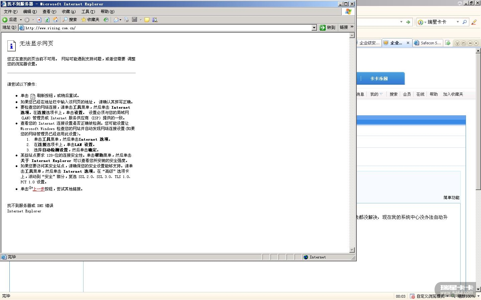Image resolution: width=481 pixels, height=300 pixels.
Task: Click the grey Forward arrow icon in Internet Explorer
Action: pyautogui.click(x=27, y=20)
